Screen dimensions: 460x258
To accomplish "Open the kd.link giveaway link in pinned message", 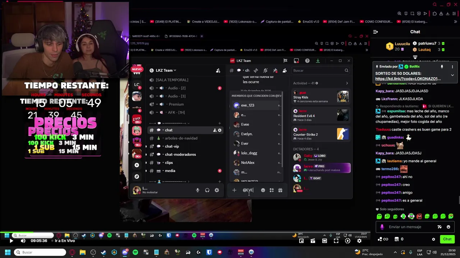I will [x=408, y=79].
